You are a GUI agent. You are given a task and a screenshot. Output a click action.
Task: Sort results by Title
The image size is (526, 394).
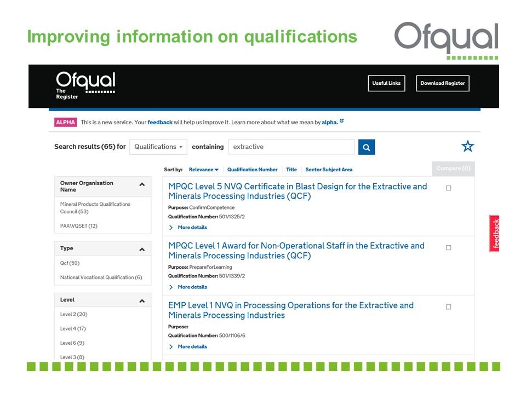coord(291,170)
